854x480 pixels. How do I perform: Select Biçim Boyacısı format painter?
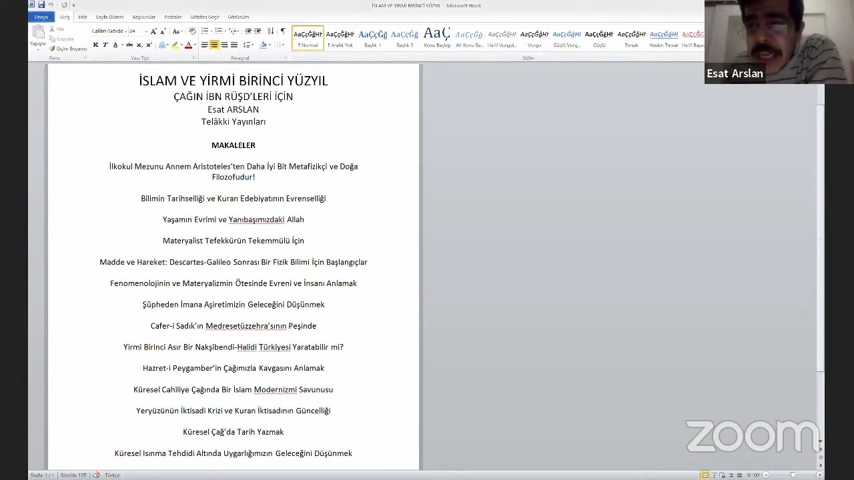(x=68, y=49)
